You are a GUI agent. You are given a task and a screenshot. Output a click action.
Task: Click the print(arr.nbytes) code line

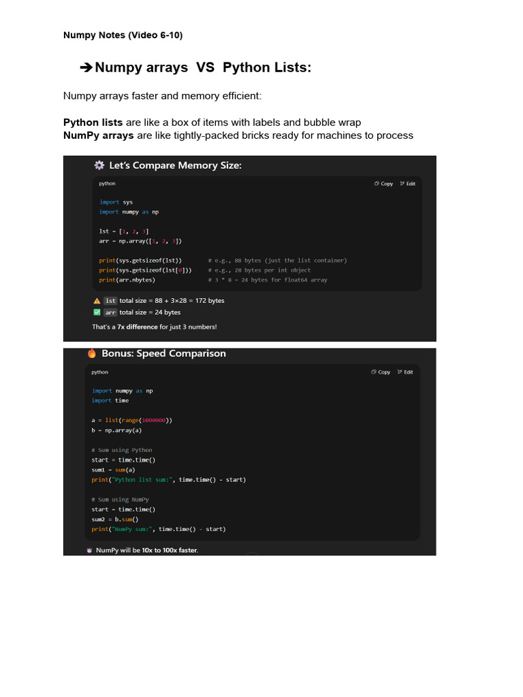[127, 280]
